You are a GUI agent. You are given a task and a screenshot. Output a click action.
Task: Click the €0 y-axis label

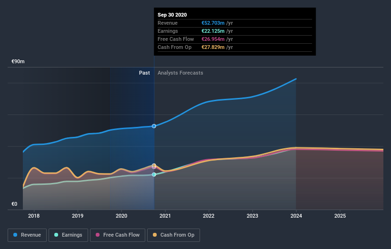coord(14,204)
